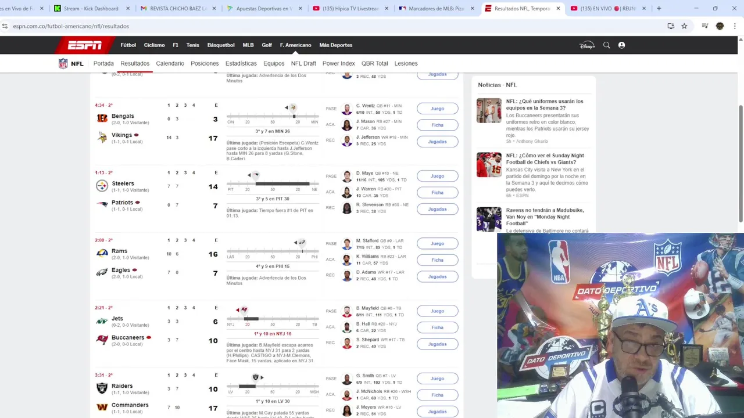Open the Buccaneers team name link
The width and height of the screenshot is (744, 418).
[128, 337]
